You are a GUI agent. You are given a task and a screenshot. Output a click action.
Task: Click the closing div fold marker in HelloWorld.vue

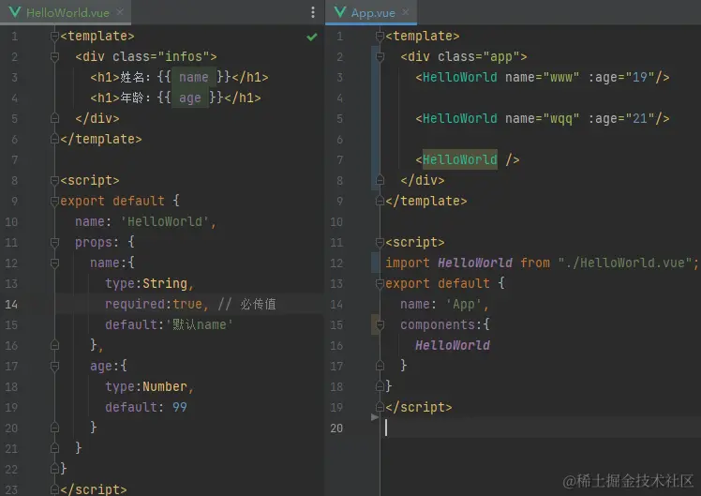click(x=54, y=118)
